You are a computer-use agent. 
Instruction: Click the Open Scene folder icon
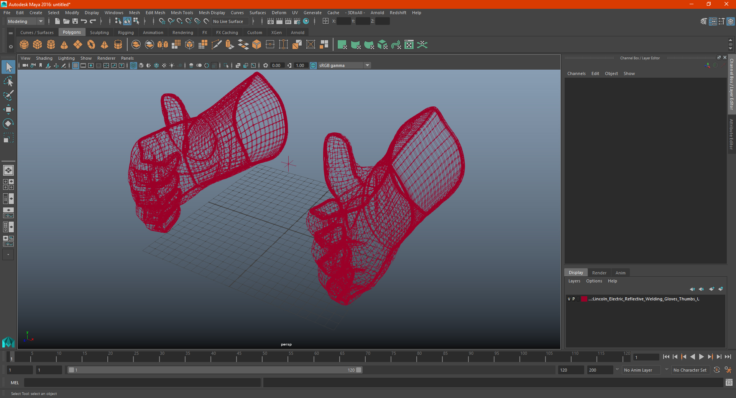(66, 21)
